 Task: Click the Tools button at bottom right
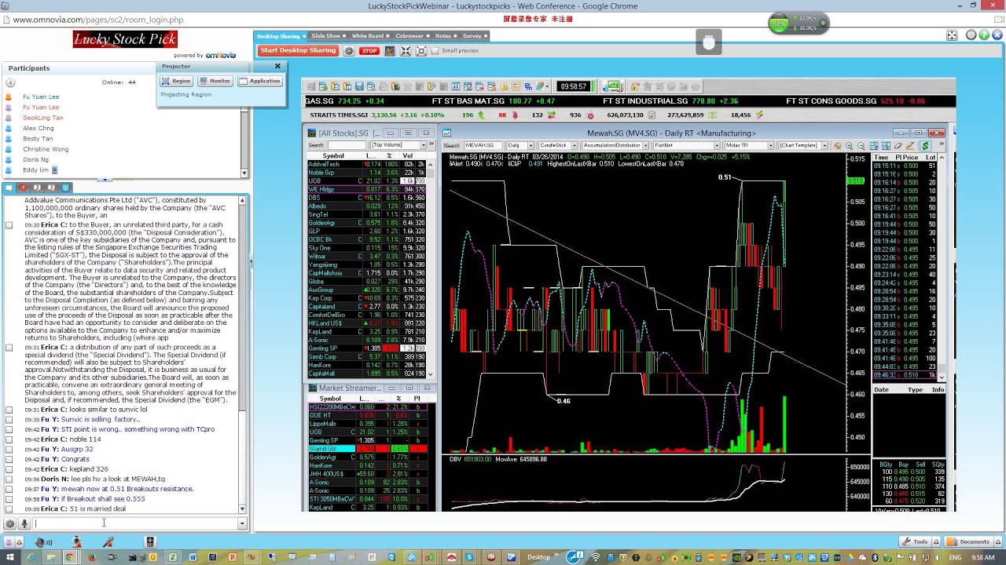(x=916, y=541)
